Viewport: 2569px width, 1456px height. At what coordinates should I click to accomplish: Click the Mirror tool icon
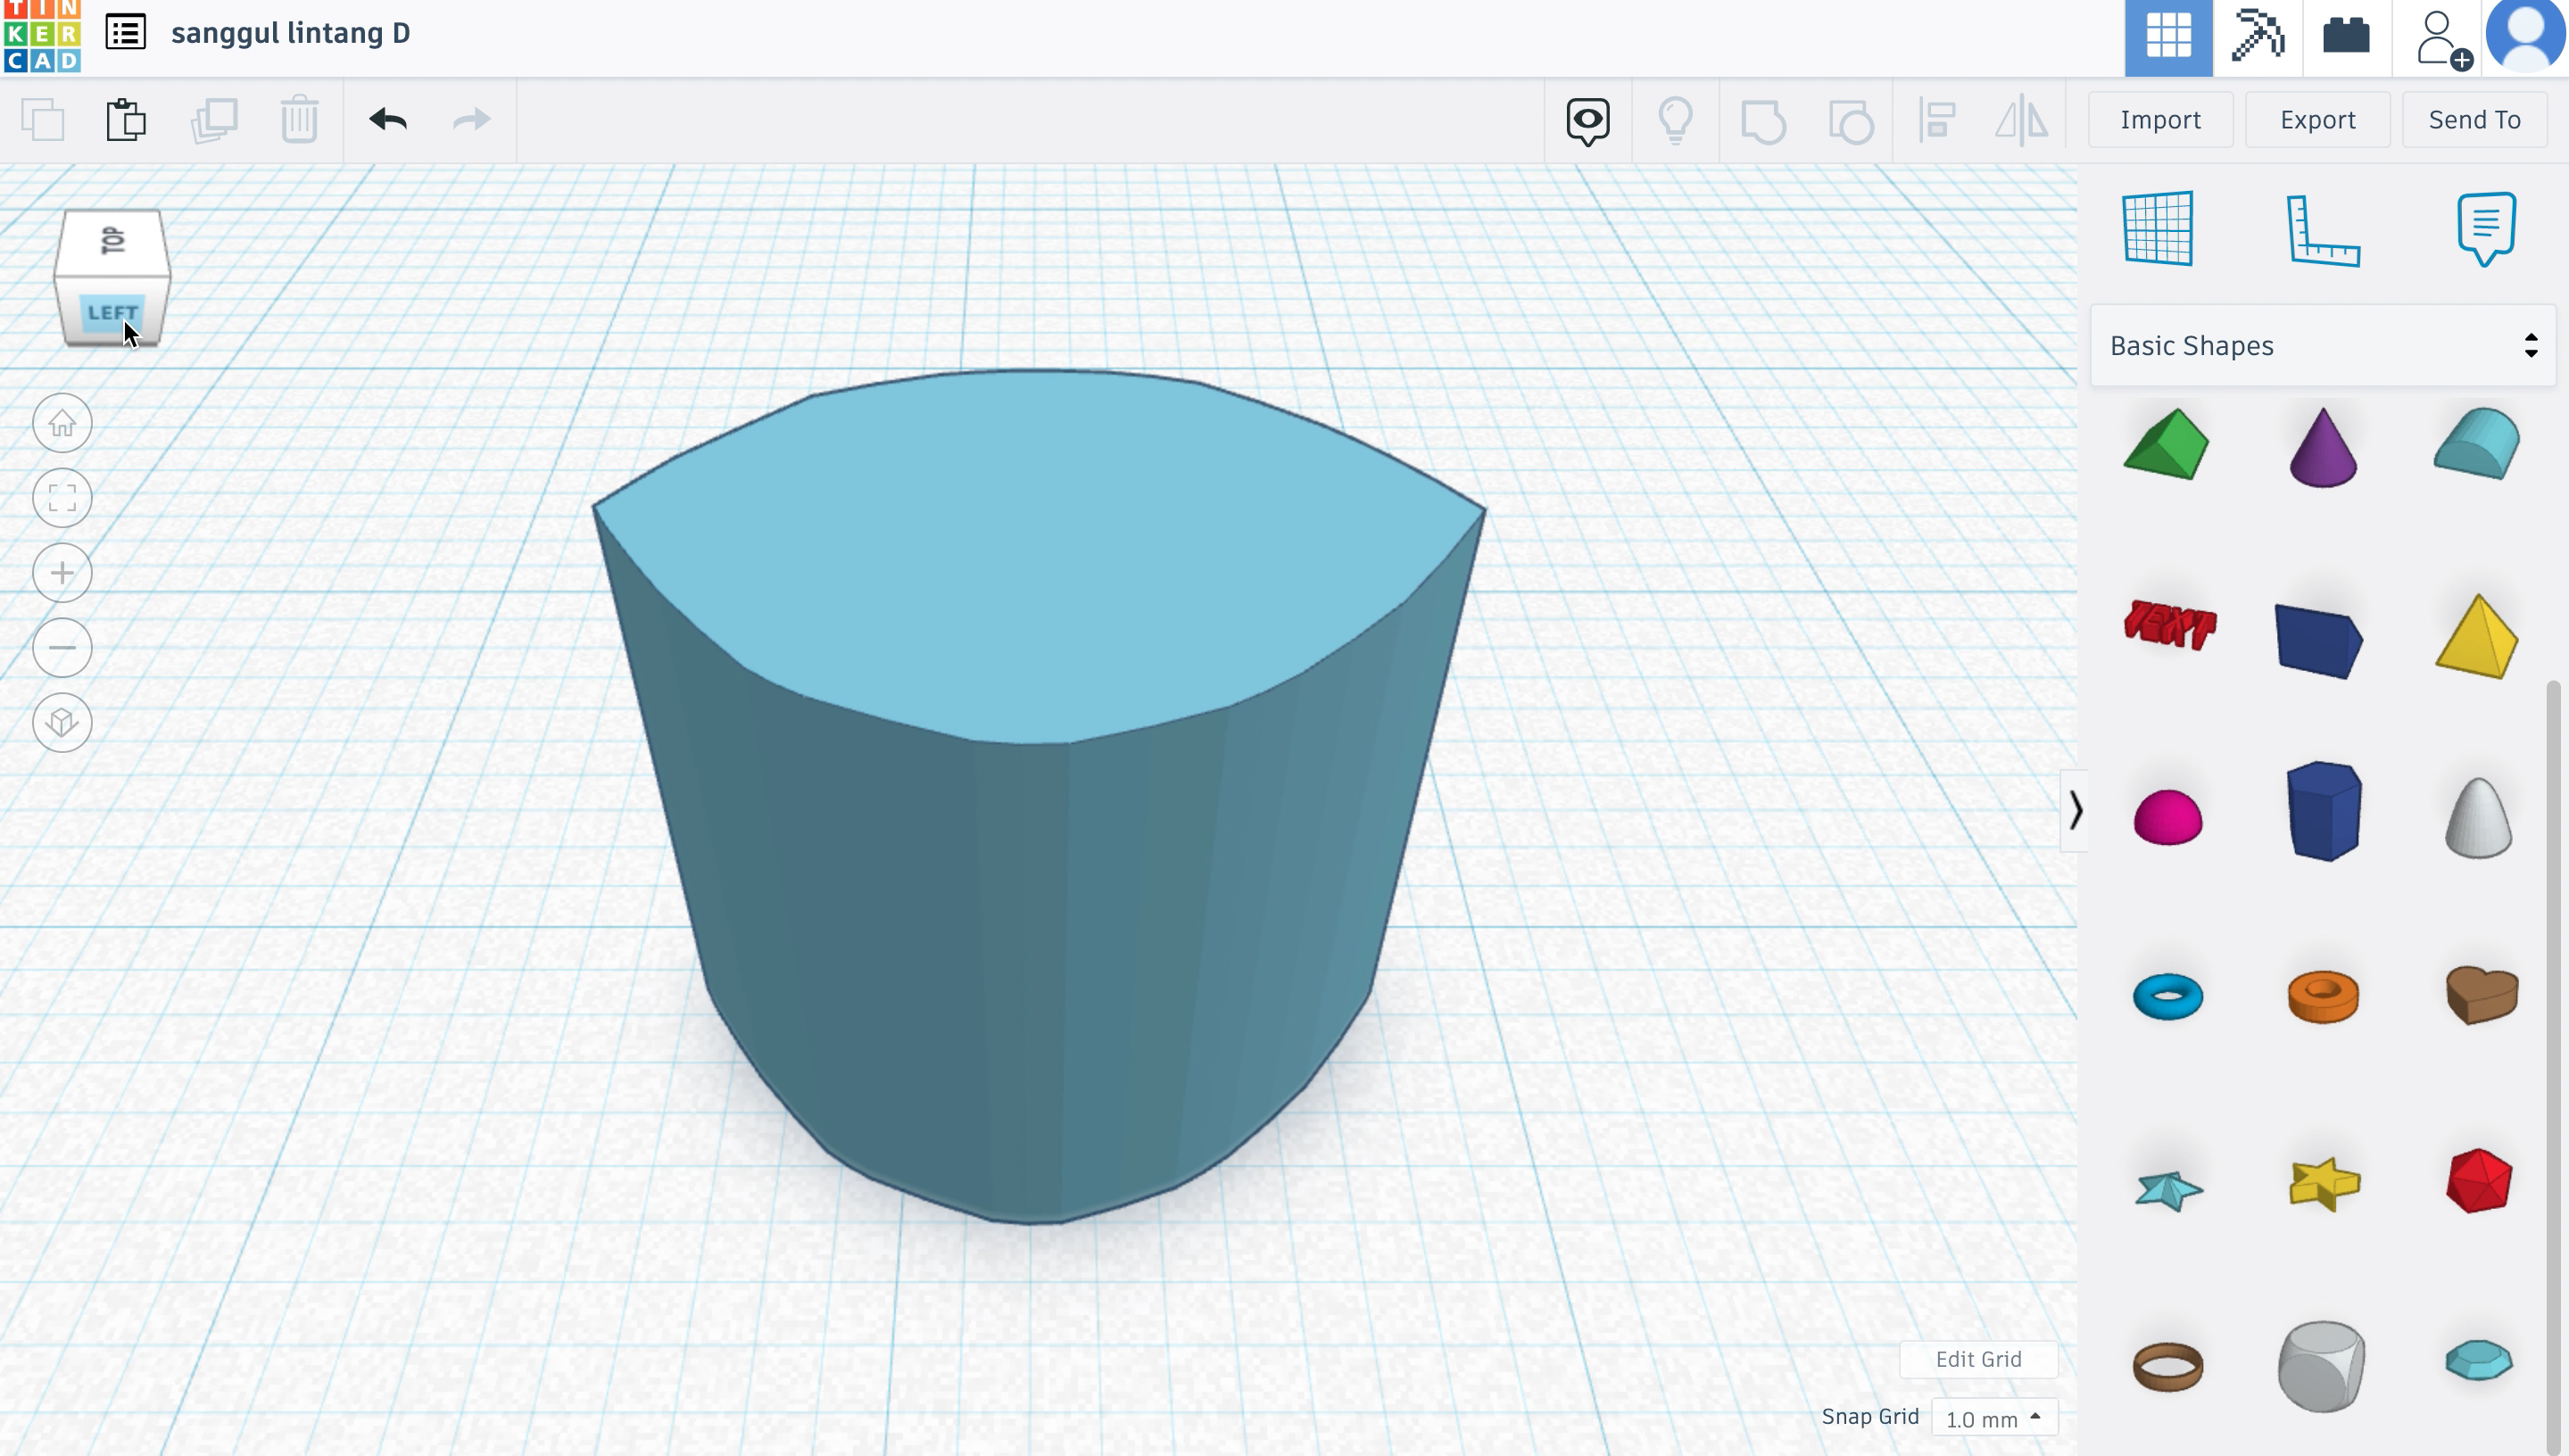coord(2022,121)
